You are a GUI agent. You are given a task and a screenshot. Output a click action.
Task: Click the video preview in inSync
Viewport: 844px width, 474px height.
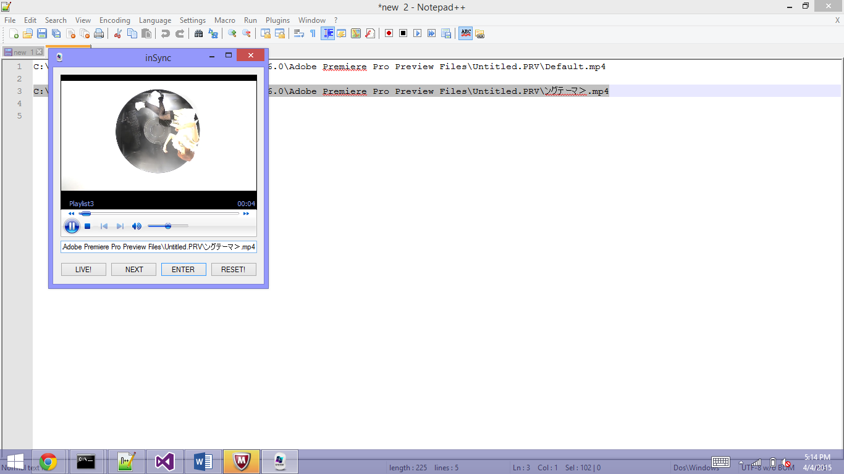tap(159, 136)
